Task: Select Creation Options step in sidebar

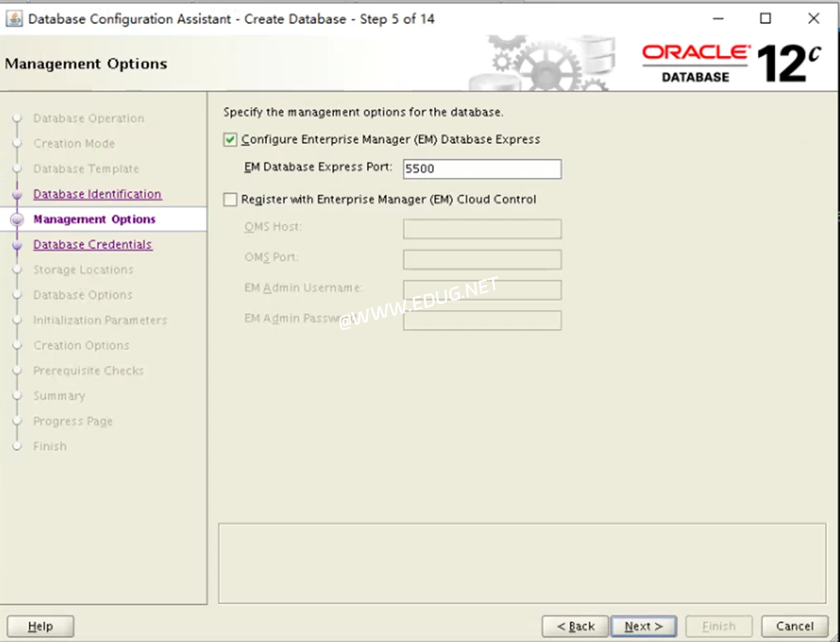Action: (x=81, y=345)
